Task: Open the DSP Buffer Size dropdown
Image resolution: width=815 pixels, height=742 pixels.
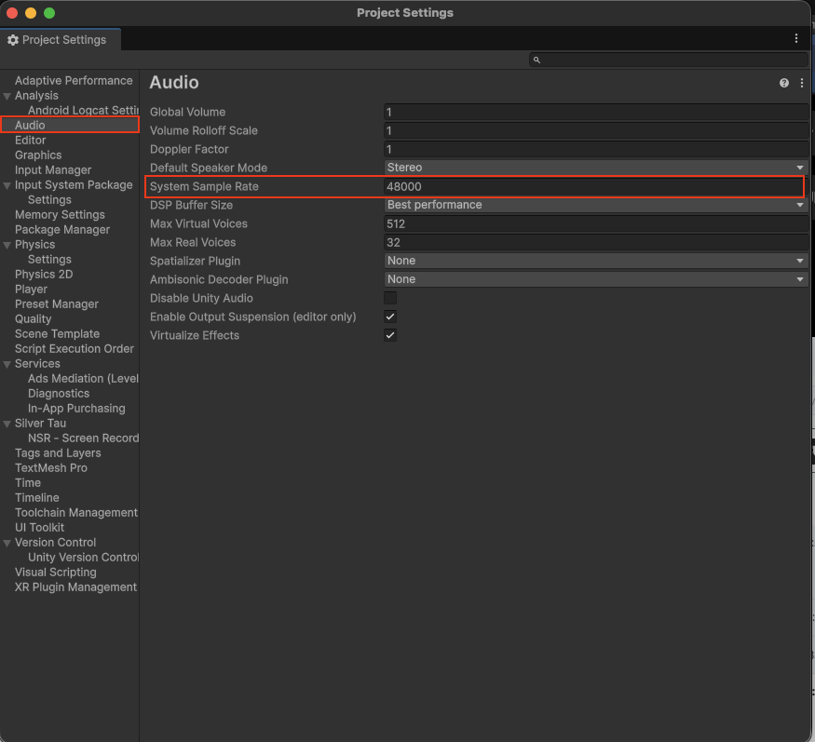Action: click(x=595, y=205)
